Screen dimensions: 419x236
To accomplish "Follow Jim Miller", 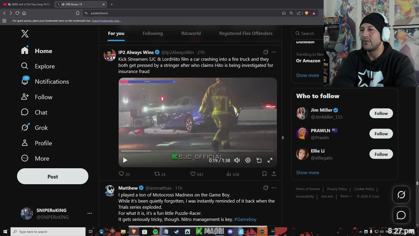I will (381, 113).
